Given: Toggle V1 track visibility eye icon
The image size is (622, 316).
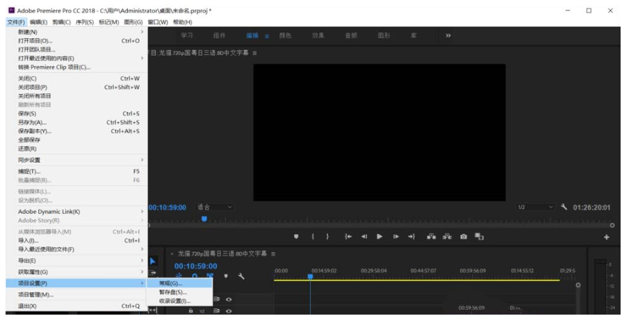Looking at the screenshot, I should coord(229,300).
